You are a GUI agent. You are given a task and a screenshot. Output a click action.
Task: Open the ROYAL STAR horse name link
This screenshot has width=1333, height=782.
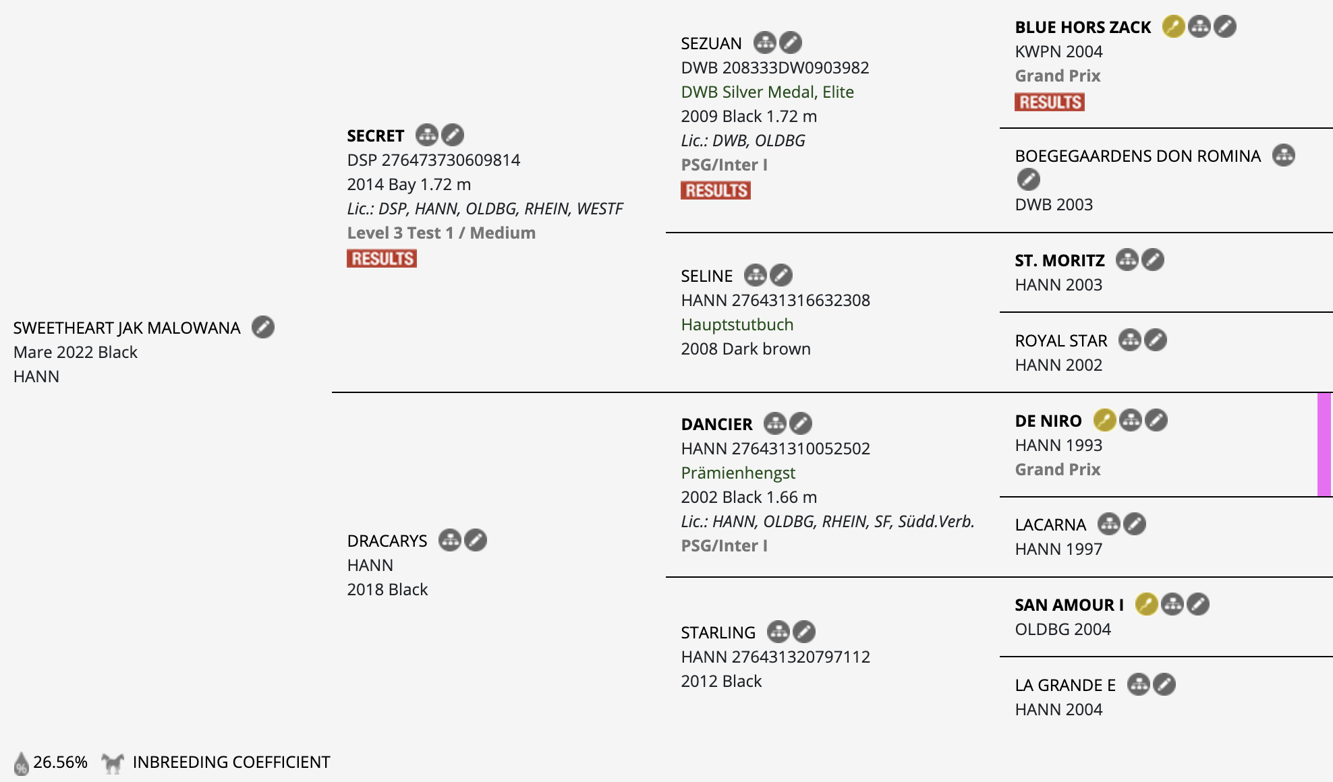pyautogui.click(x=1061, y=340)
